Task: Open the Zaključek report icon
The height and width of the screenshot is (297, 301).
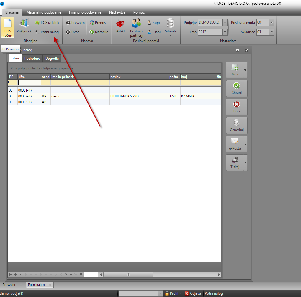Action: (x=24, y=26)
